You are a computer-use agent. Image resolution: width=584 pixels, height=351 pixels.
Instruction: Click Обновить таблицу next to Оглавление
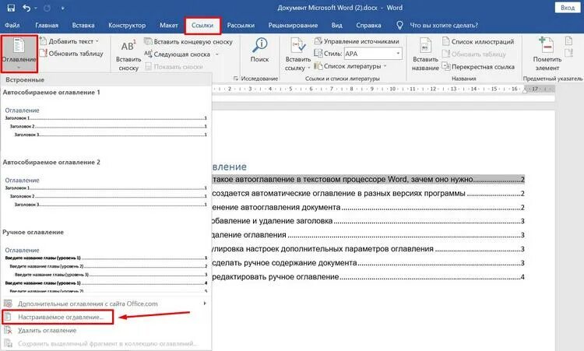72,54
